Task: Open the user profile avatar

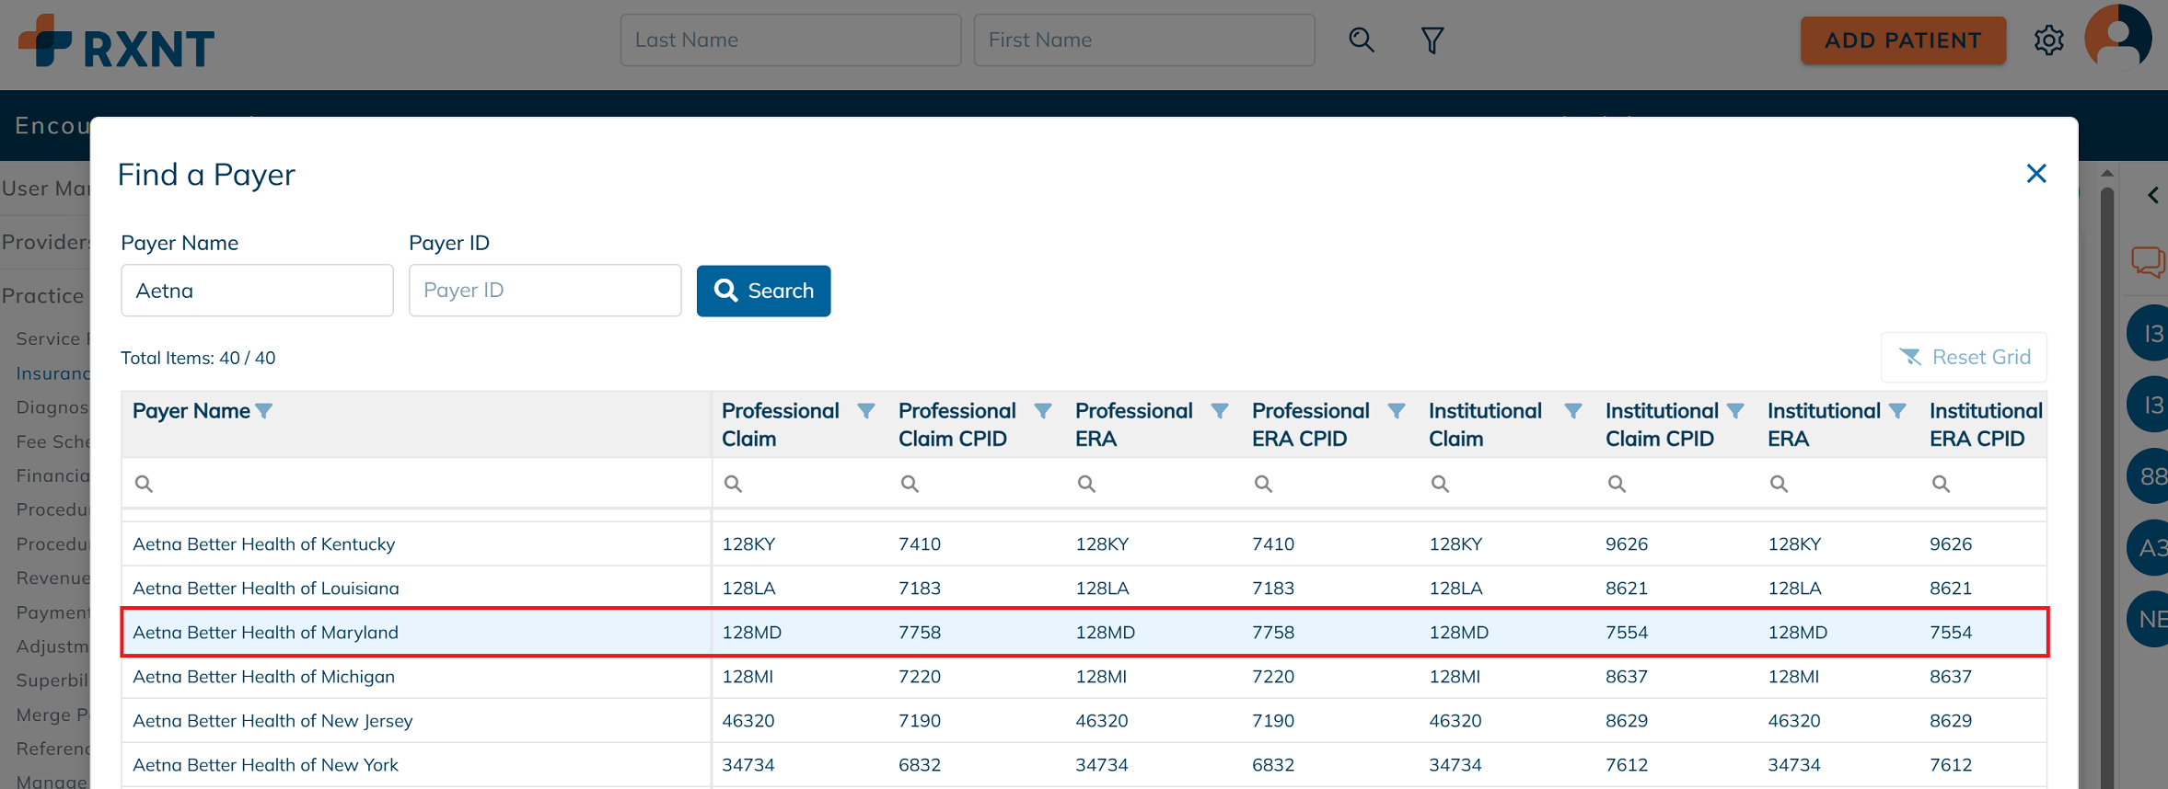Action: (2117, 39)
